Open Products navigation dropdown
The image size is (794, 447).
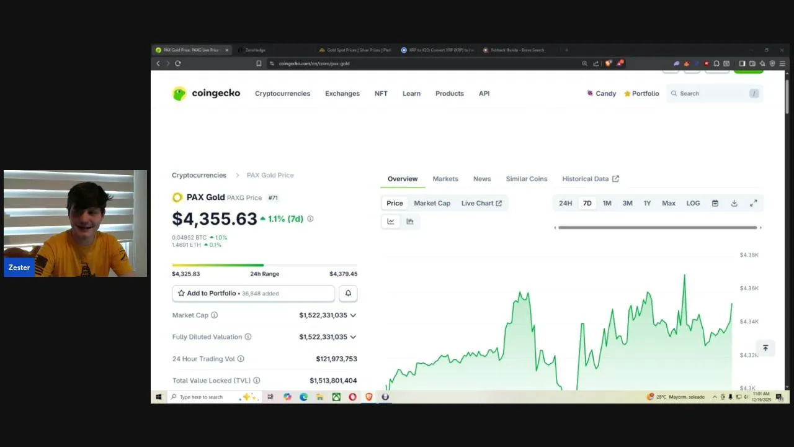click(x=450, y=94)
